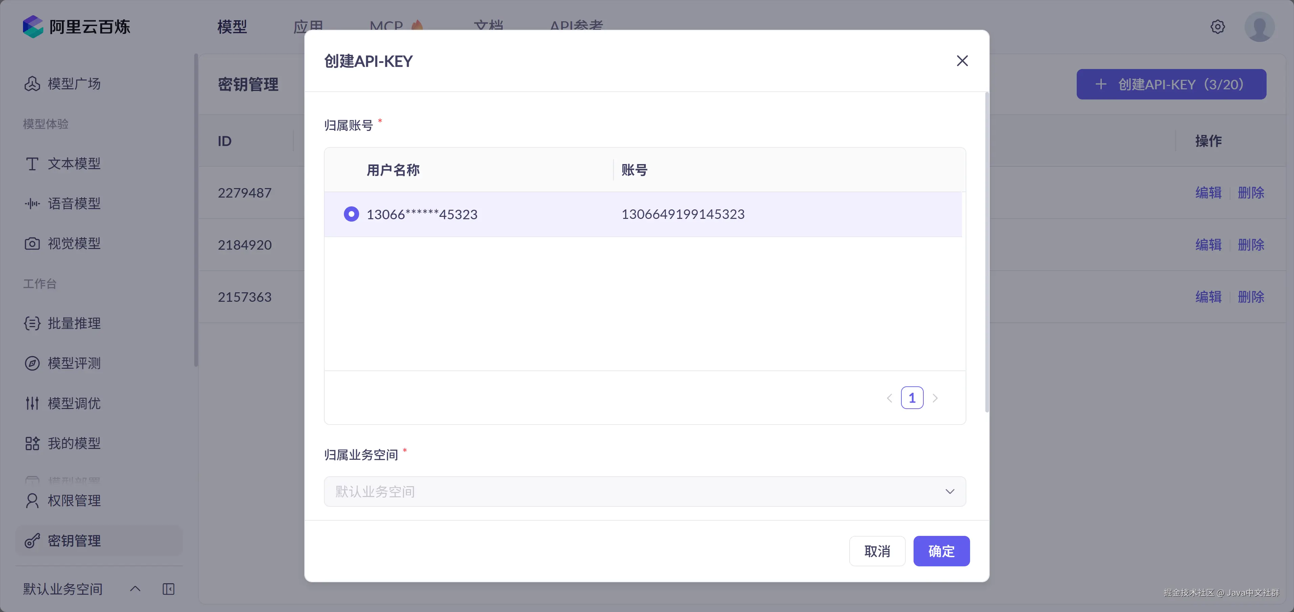The width and height of the screenshot is (1294, 612).
Task: Go to 模型评测 via the compass icon
Action: click(32, 363)
